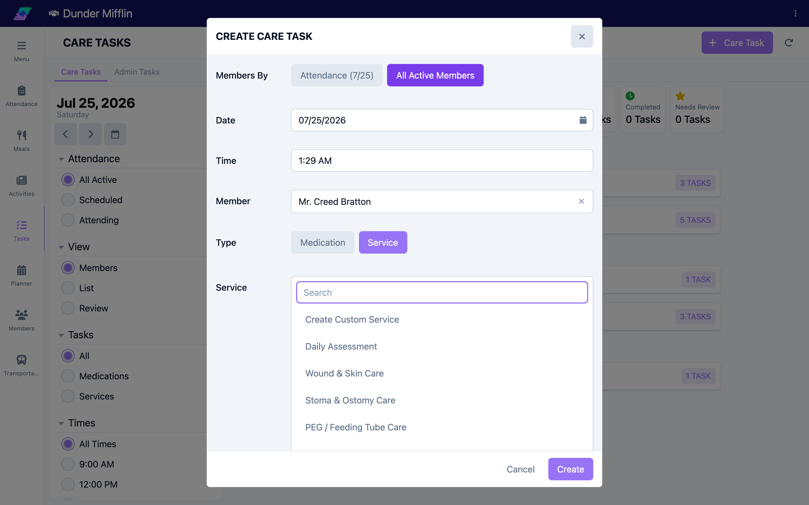Click the Create button

pos(570,469)
